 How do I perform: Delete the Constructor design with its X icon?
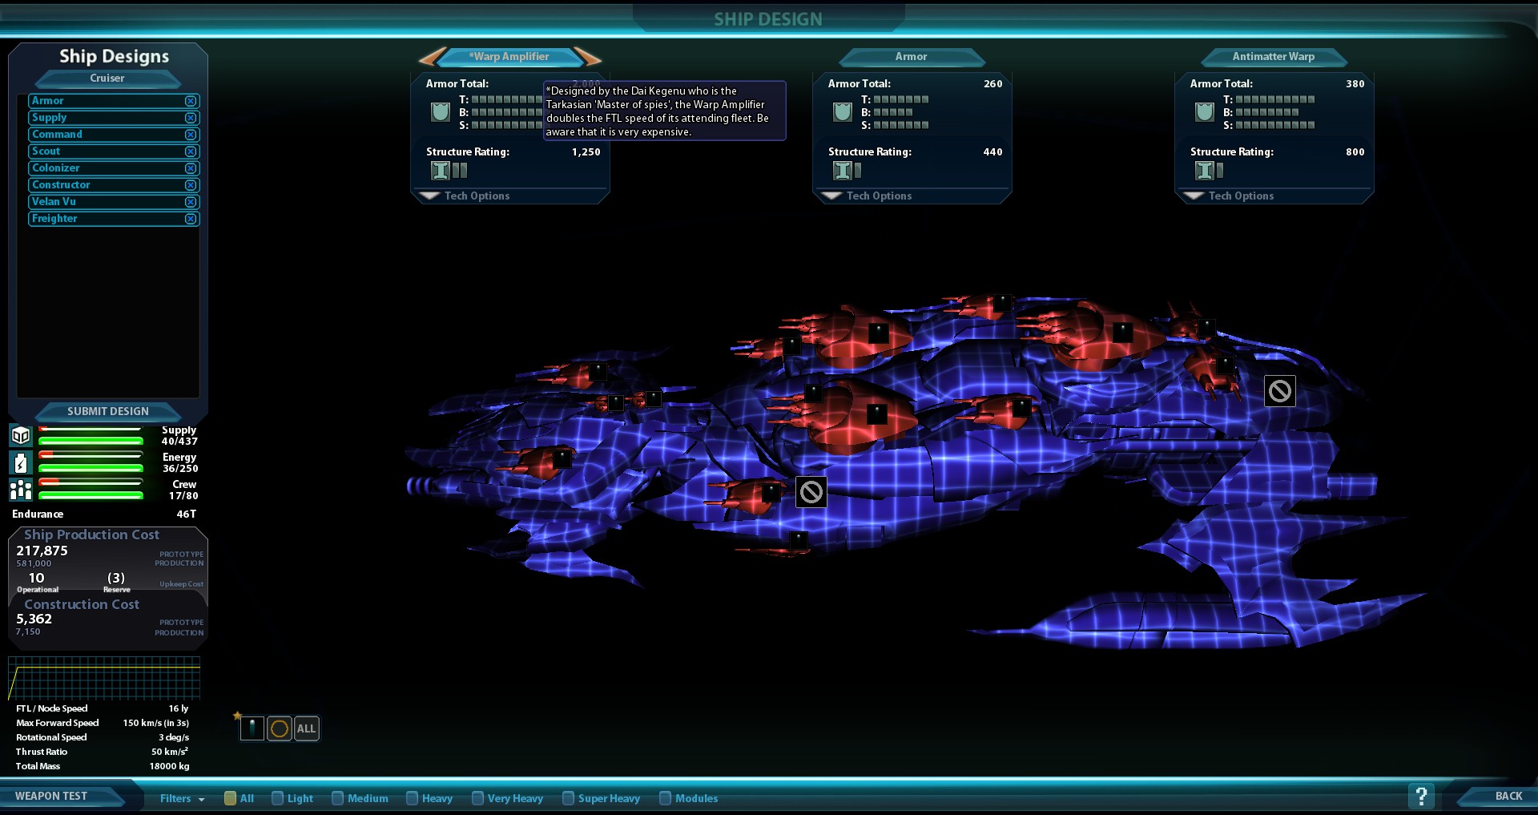pyautogui.click(x=191, y=185)
